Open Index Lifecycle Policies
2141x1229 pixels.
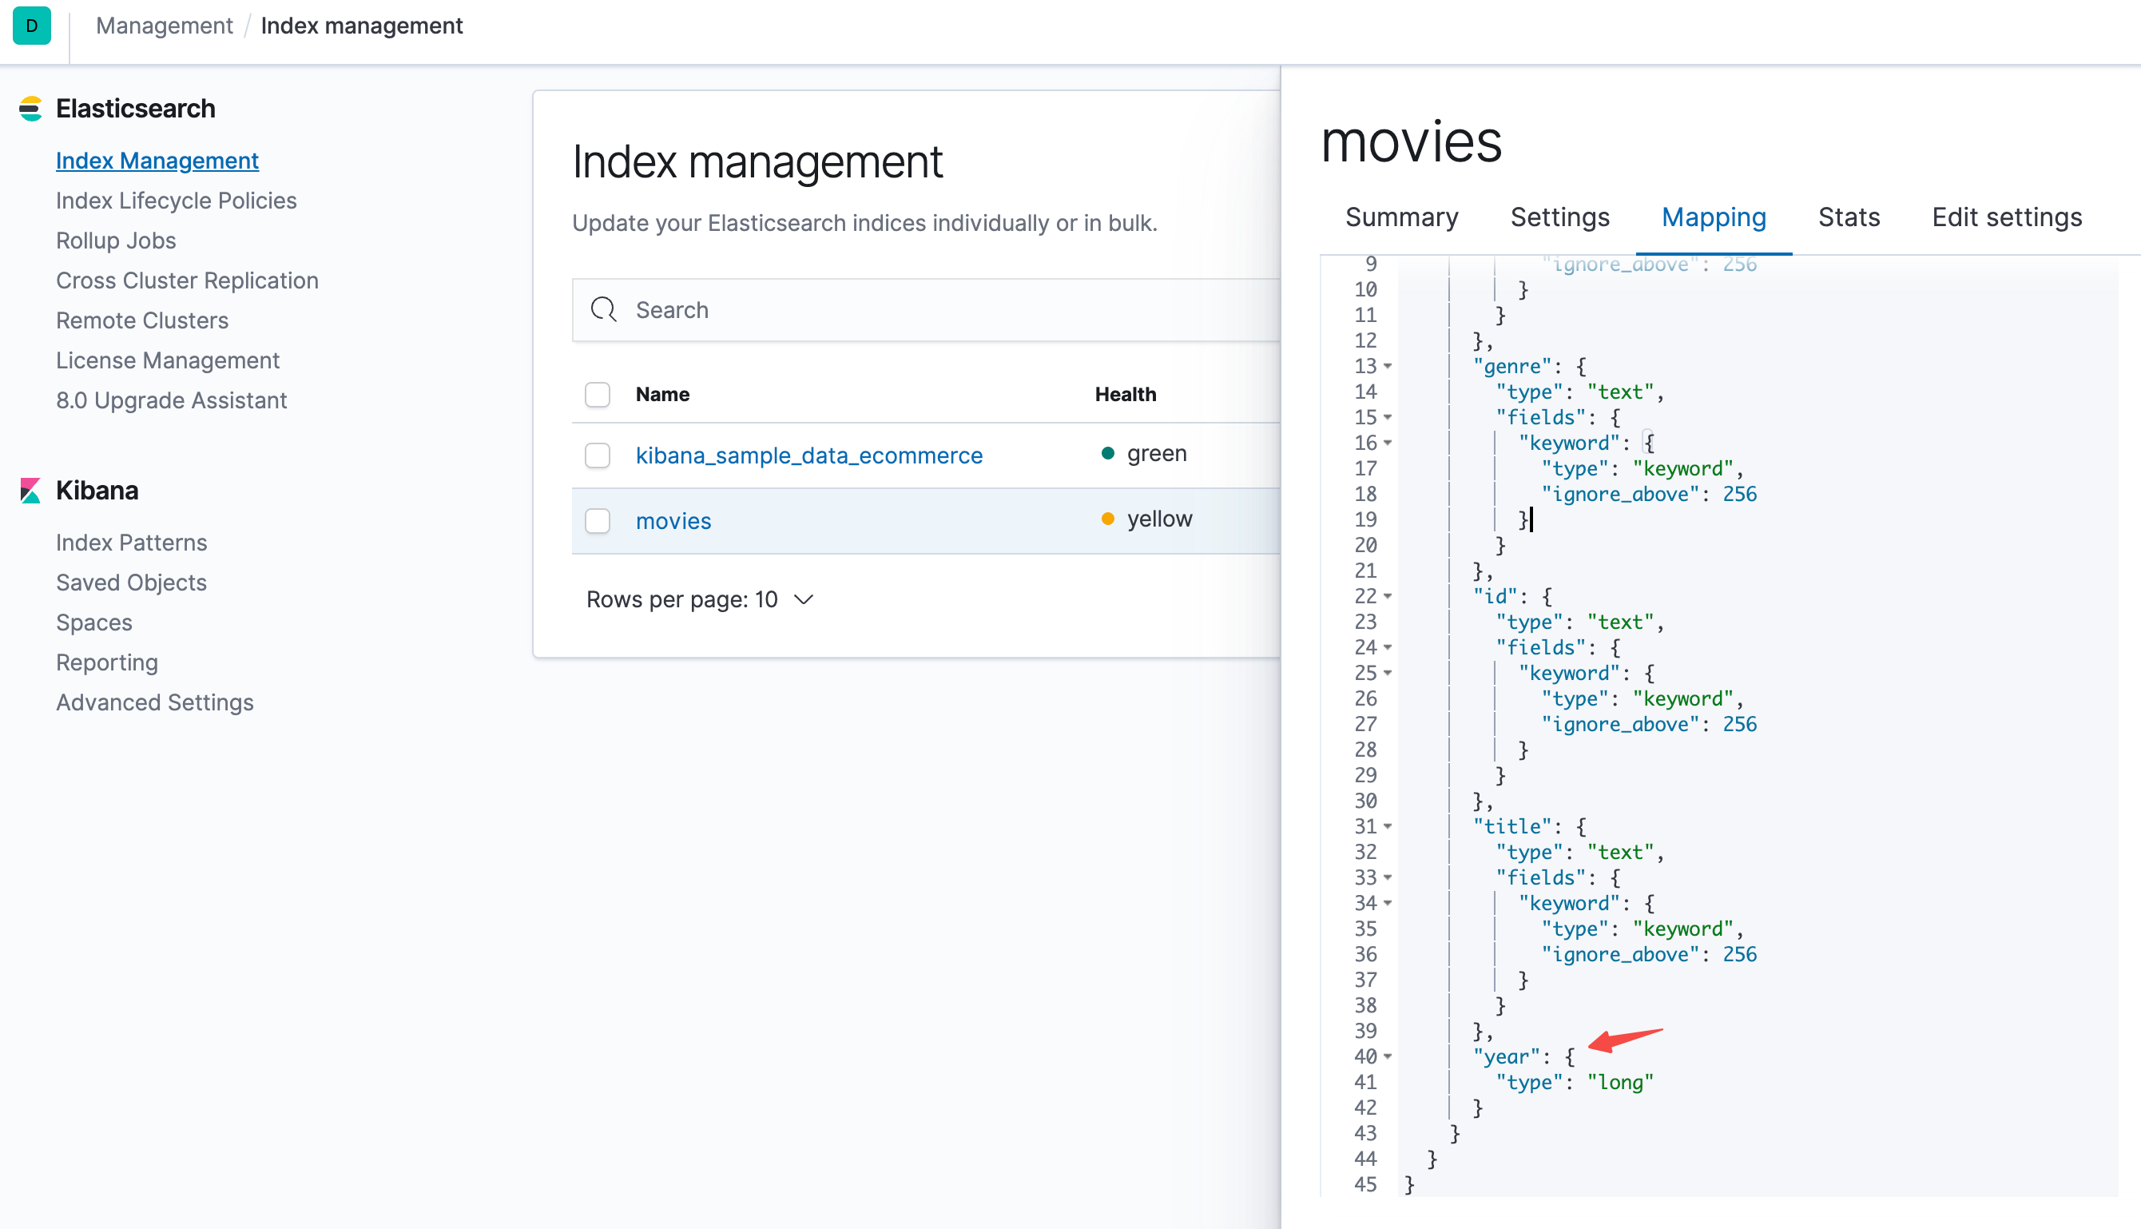click(x=177, y=200)
